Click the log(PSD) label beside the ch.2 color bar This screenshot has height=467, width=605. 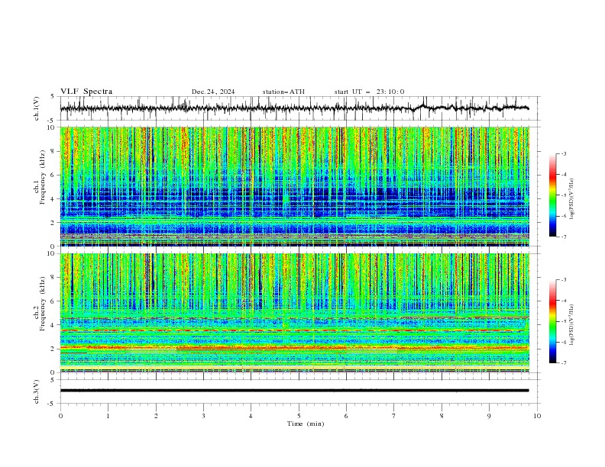click(x=572, y=325)
